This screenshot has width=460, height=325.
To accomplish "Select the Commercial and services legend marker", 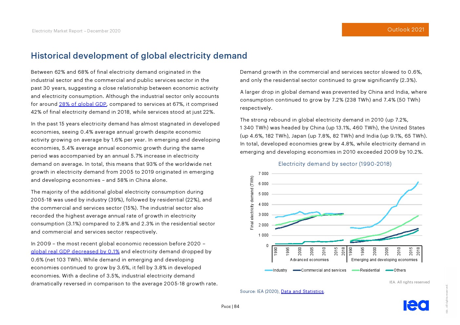I will tap(297, 270).
